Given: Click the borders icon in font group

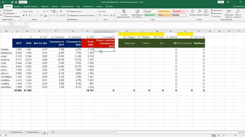Looking at the screenshot, I should click(x=35, y=16).
